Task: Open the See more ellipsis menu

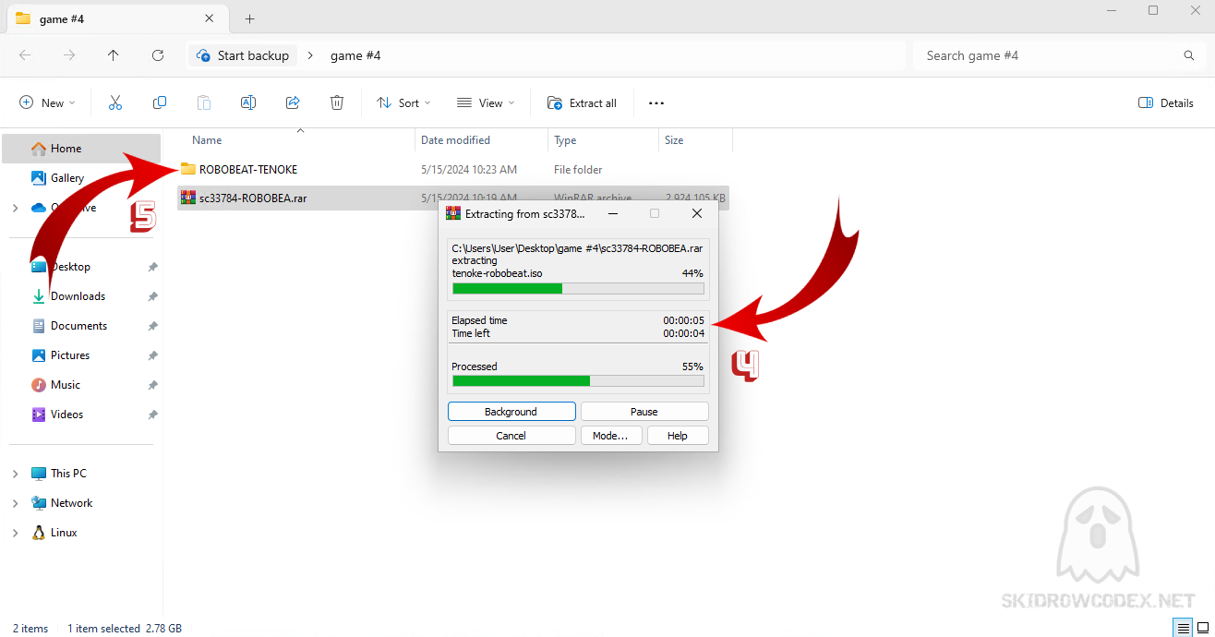Action: (656, 102)
